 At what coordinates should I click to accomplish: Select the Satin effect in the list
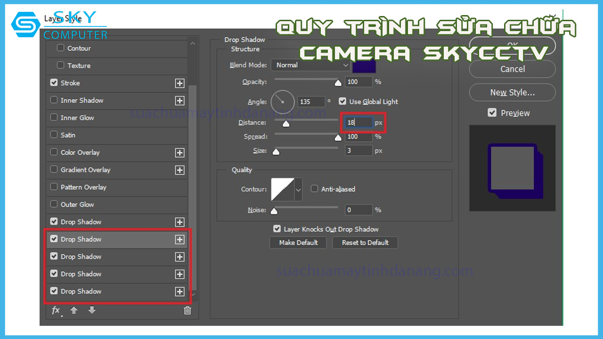click(x=68, y=135)
